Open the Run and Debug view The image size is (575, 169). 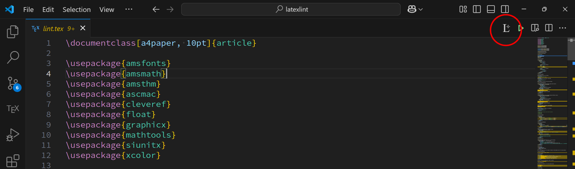(x=13, y=135)
